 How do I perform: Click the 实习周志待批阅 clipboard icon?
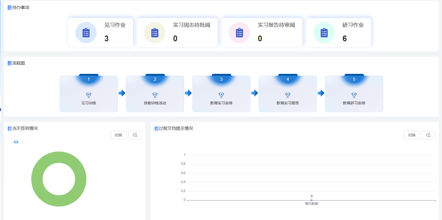click(x=155, y=33)
